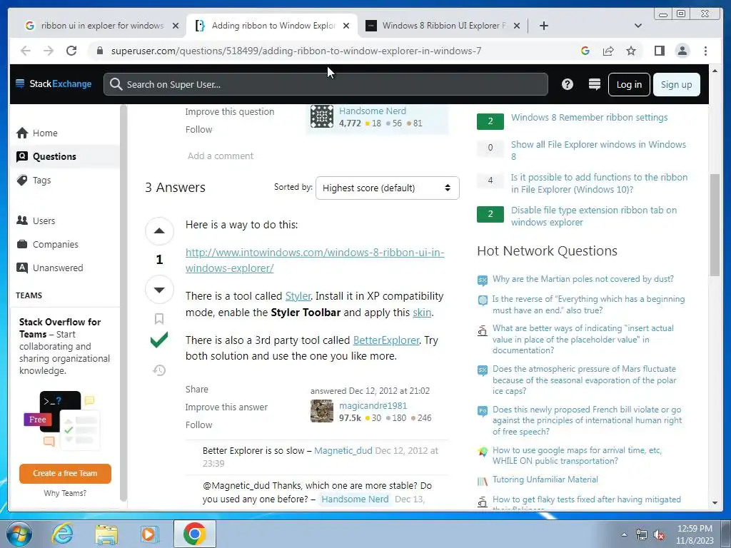The width and height of the screenshot is (731, 548).
Task: Open the BetterExplorer link
Action: 386,340
